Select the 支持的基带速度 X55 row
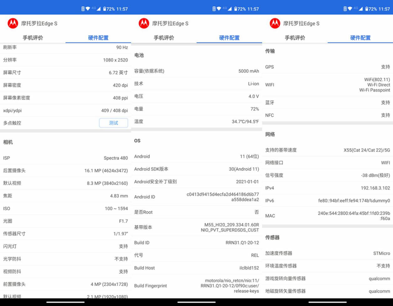This screenshot has height=306, width=393. (328, 150)
